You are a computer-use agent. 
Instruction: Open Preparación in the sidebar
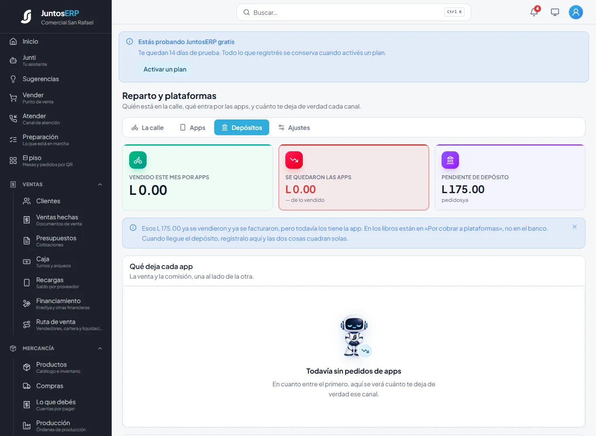pyautogui.click(x=56, y=140)
